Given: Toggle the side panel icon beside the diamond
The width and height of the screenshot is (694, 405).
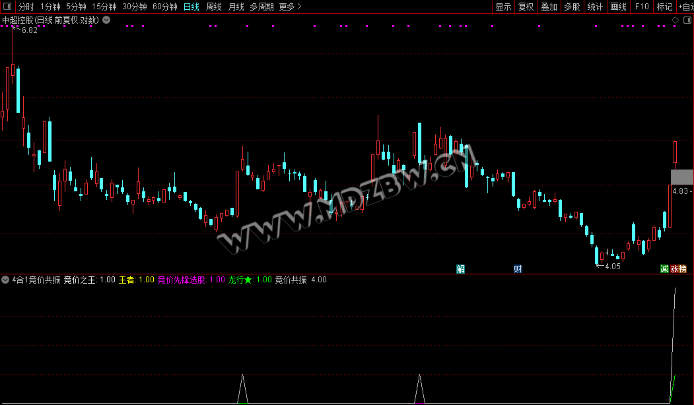Looking at the screenshot, I should click(x=687, y=20).
